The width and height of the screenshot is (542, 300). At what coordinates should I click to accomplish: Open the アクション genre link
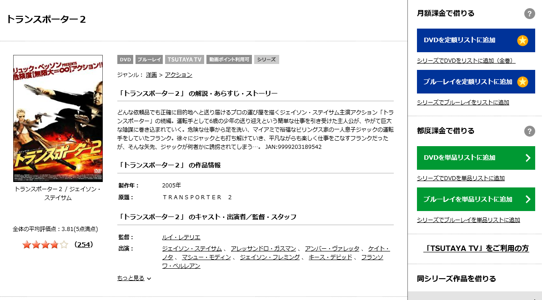[x=178, y=75]
